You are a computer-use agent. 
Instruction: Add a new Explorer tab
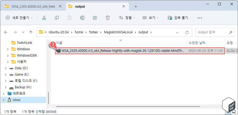tap(136, 6)
